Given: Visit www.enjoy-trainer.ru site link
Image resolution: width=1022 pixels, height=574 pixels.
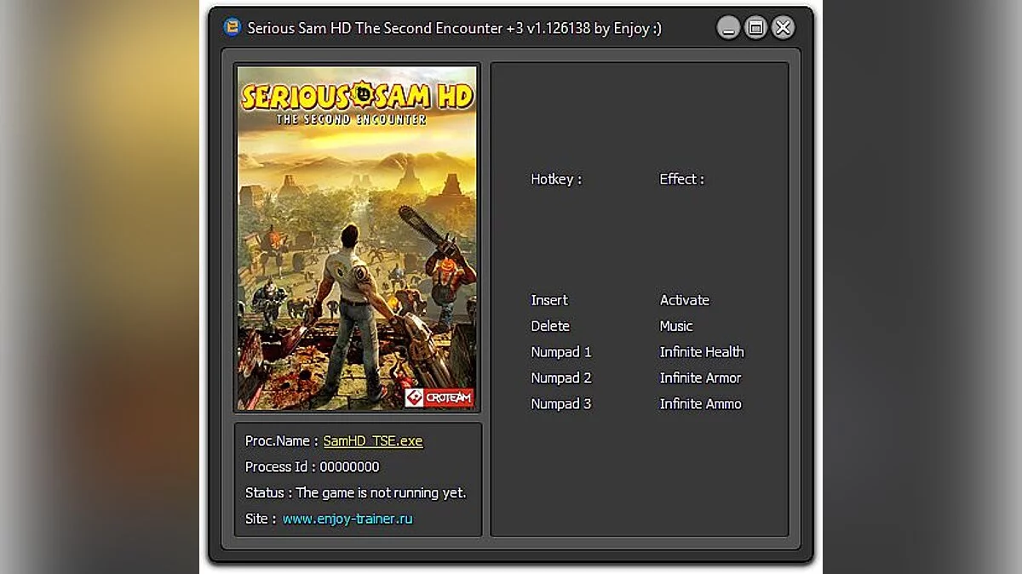Looking at the screenshot, I should (x=347, y=519).
